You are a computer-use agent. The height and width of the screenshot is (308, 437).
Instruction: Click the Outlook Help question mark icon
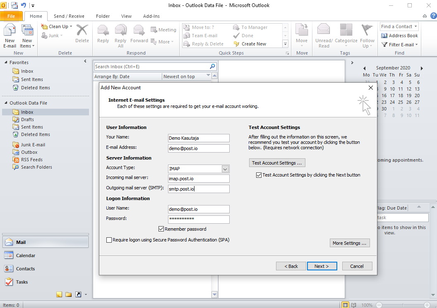[434, 16]
